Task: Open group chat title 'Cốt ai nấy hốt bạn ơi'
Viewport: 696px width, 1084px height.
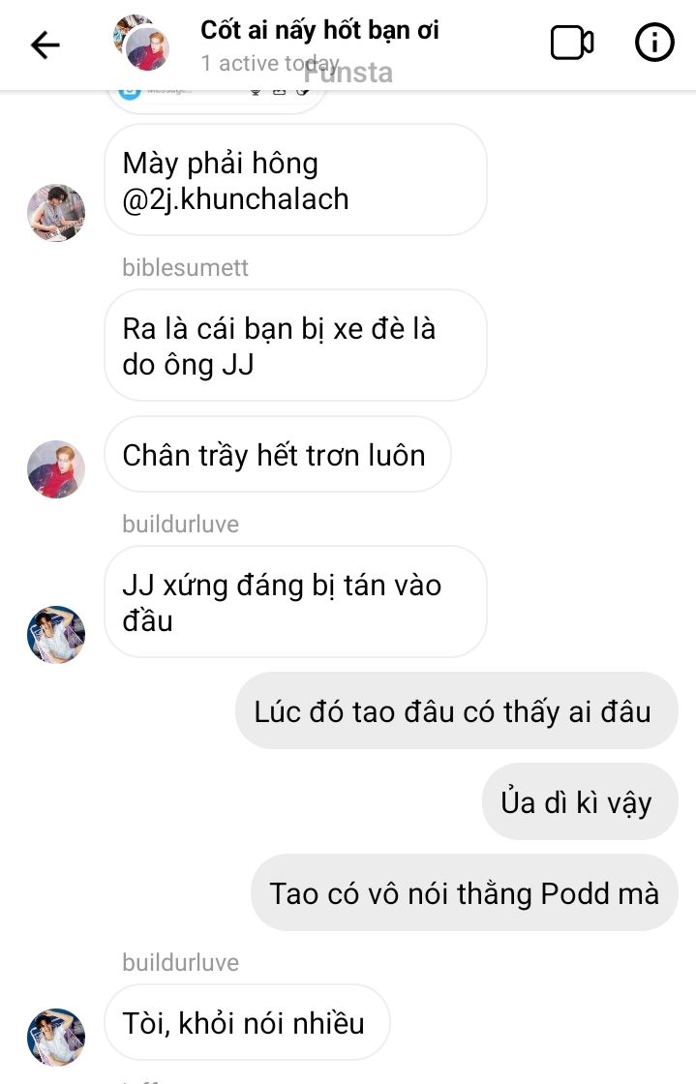Action: 319,30
